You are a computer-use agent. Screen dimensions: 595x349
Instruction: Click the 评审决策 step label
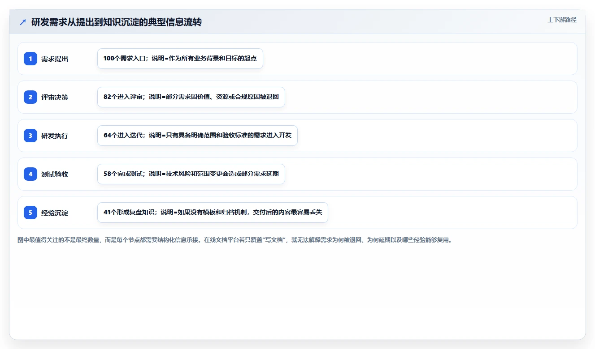[55, 97]
